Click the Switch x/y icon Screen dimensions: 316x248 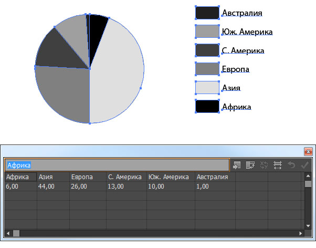265,165
